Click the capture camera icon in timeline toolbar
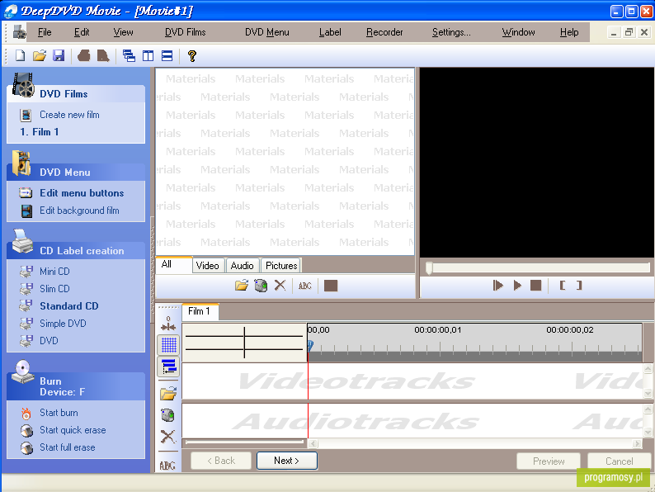 tap(168, 415)
